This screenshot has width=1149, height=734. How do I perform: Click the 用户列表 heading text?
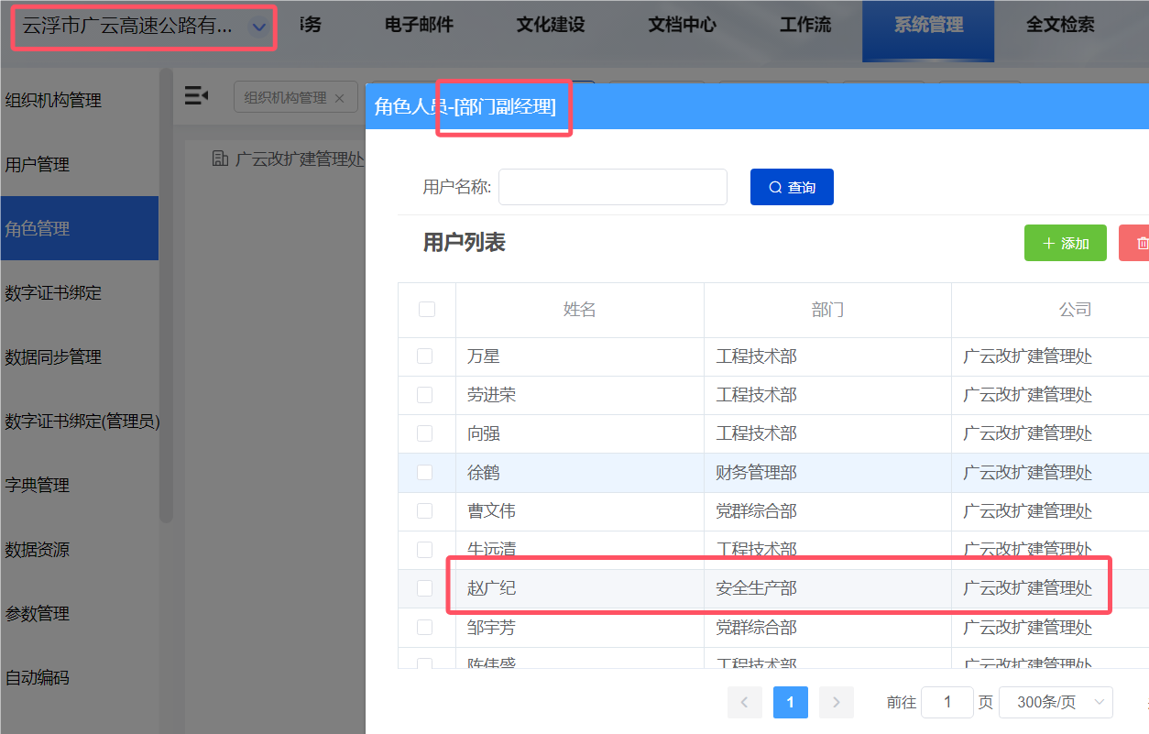click(x=464, y=242)
